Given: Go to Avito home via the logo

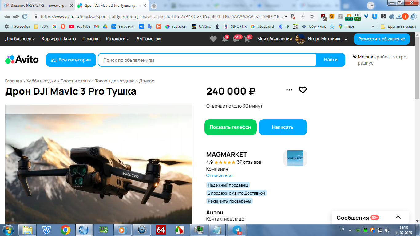Looking at the screenshot, I should [22, 60].
